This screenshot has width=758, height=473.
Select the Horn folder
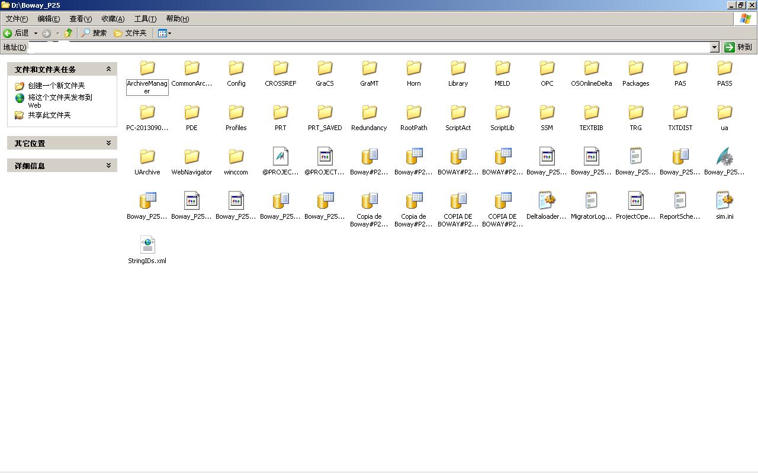(414, 74)
